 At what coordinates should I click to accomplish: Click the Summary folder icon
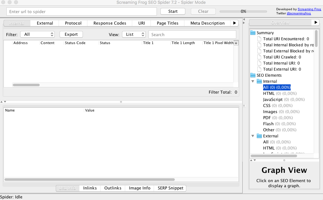click(253, 33)
